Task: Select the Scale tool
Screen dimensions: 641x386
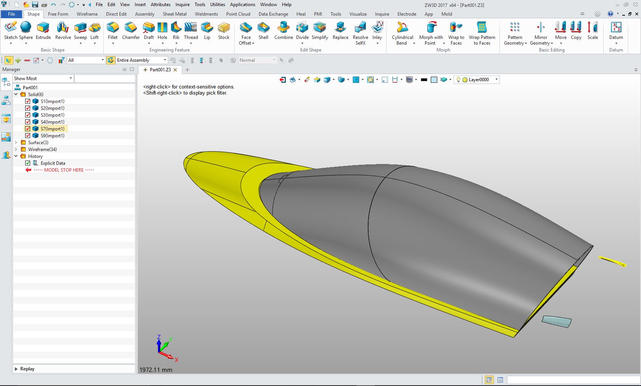Action: [x=593, y=31]
